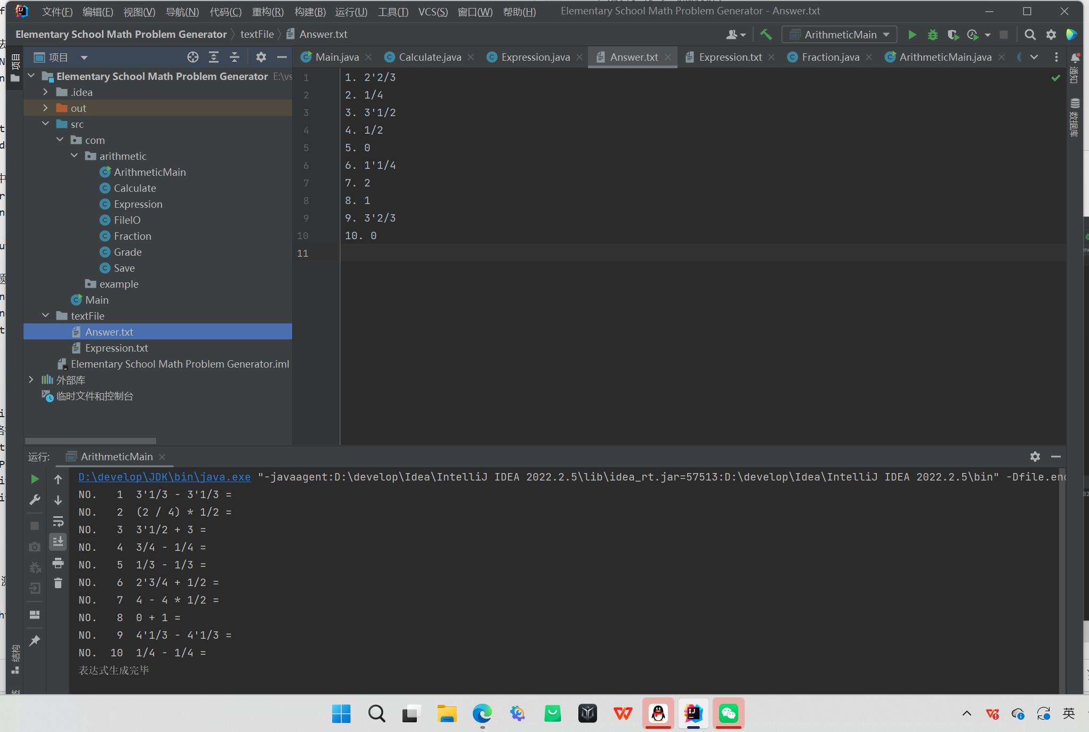Image resolution: width=1089 pixels, height=732 pixels.
Task: Click the green Run button in toolbar
Action: 912,35
